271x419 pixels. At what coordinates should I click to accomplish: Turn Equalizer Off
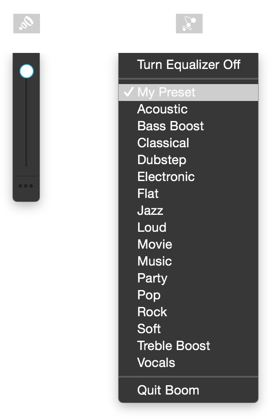(x=188, y=65)
